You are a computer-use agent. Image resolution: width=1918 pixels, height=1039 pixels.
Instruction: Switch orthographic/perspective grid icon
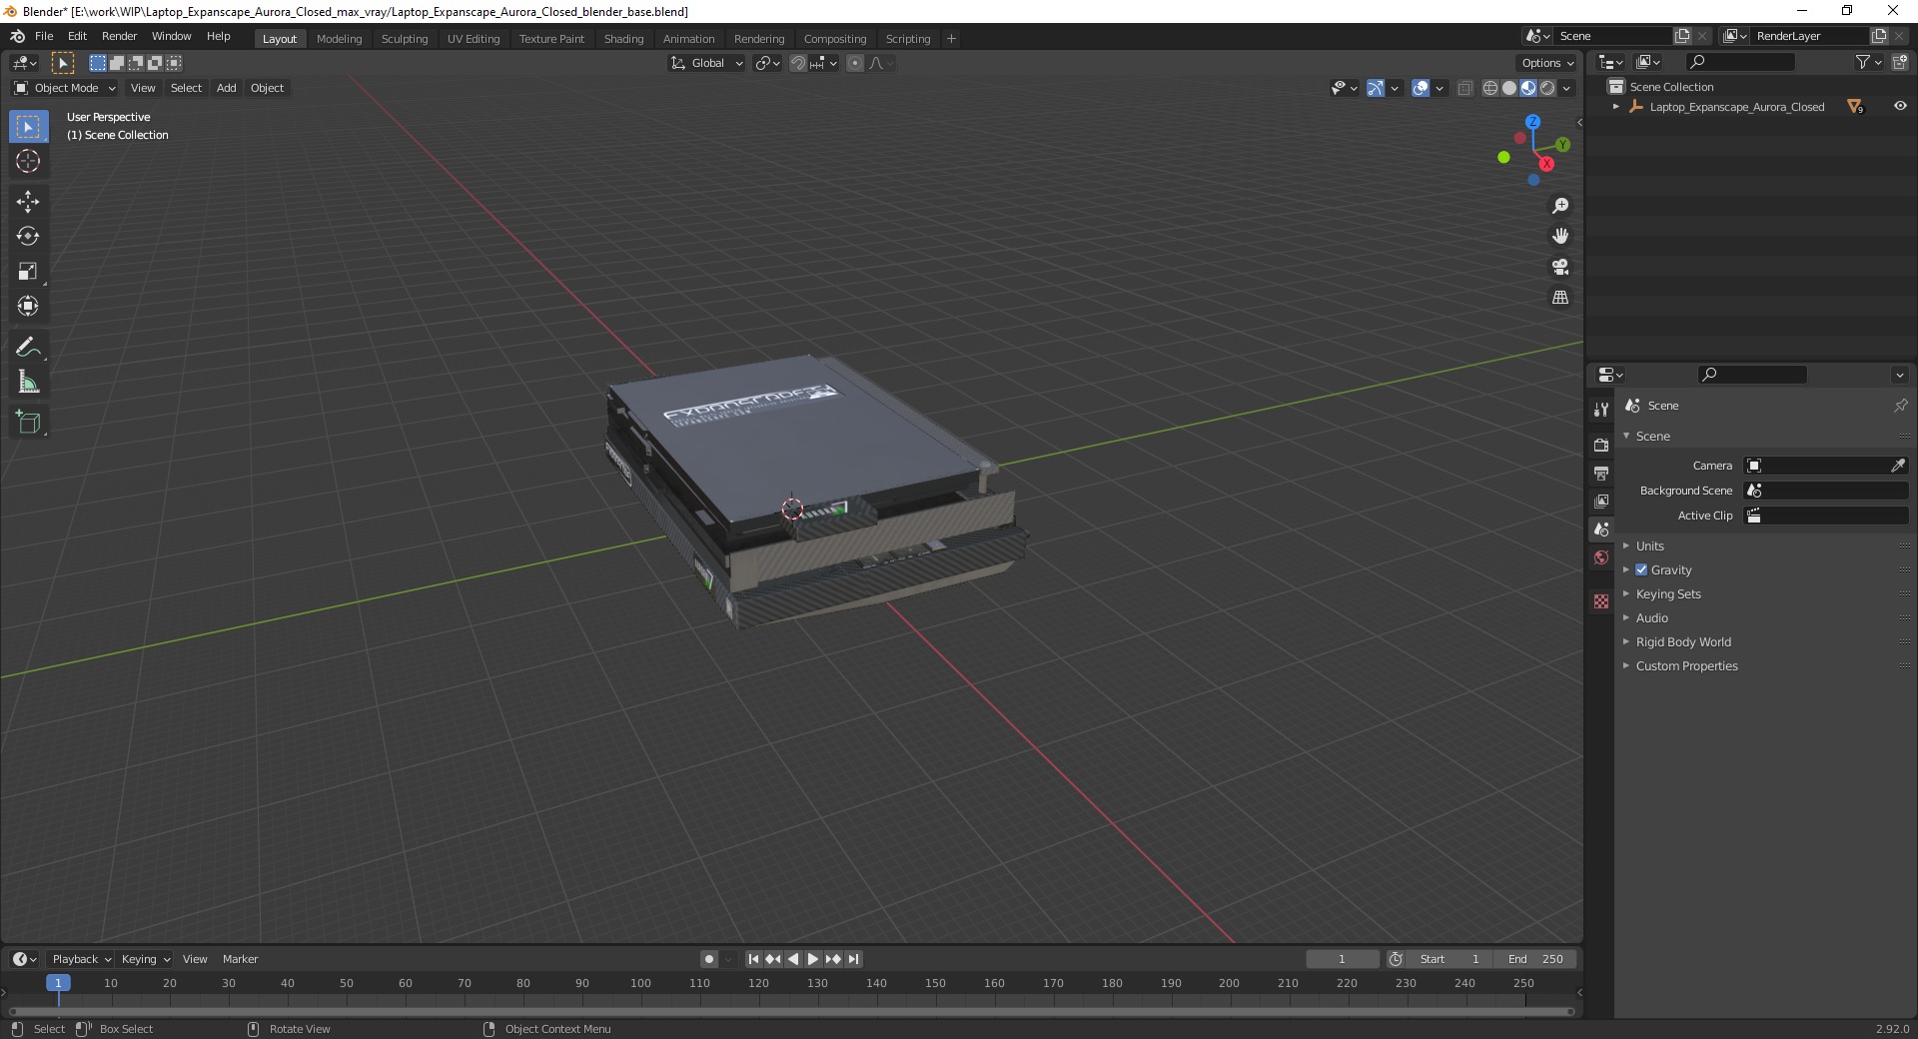click(1560, 298)
